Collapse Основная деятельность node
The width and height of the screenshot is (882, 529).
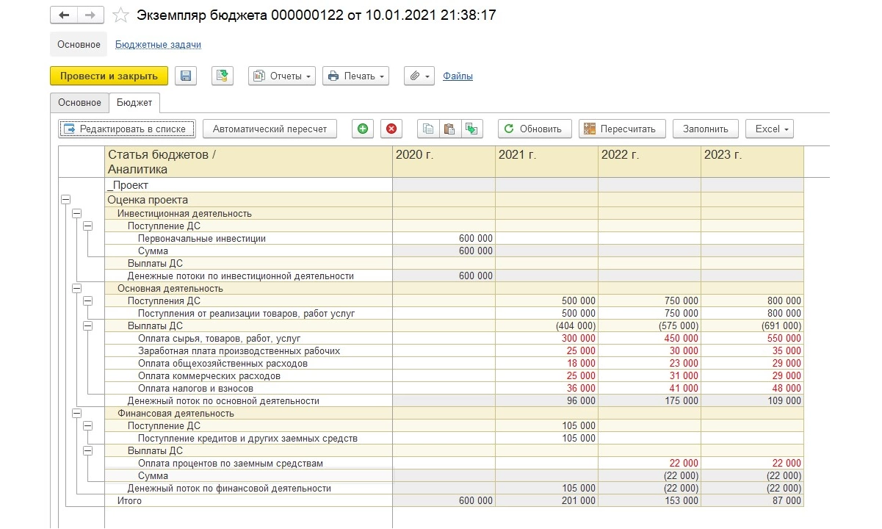[77, 288]
